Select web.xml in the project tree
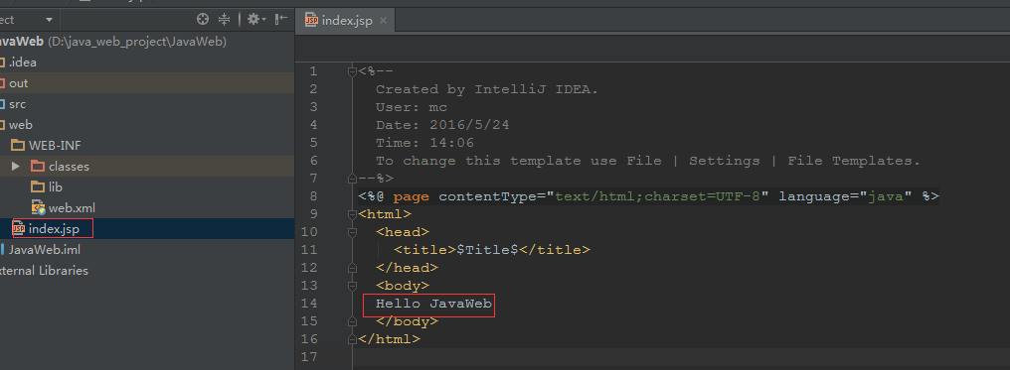Image resolution: width=1010 pixels, height=370 pixels. pyautogui.click(x=147, y=207)
